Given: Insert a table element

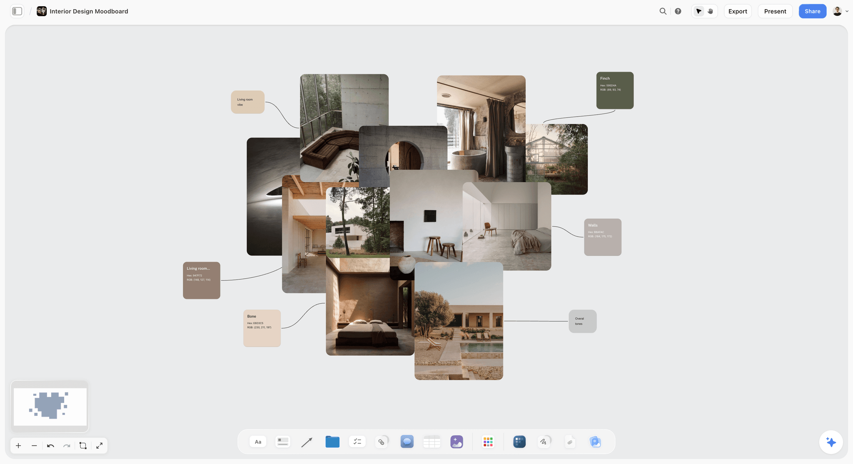Looking at the screenshot, I should [x=431, y=442].
